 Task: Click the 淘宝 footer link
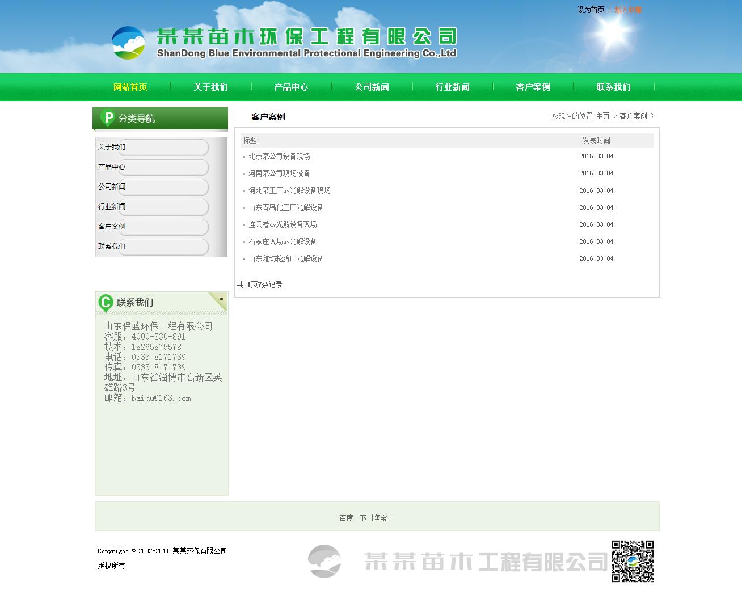point(381,518)
